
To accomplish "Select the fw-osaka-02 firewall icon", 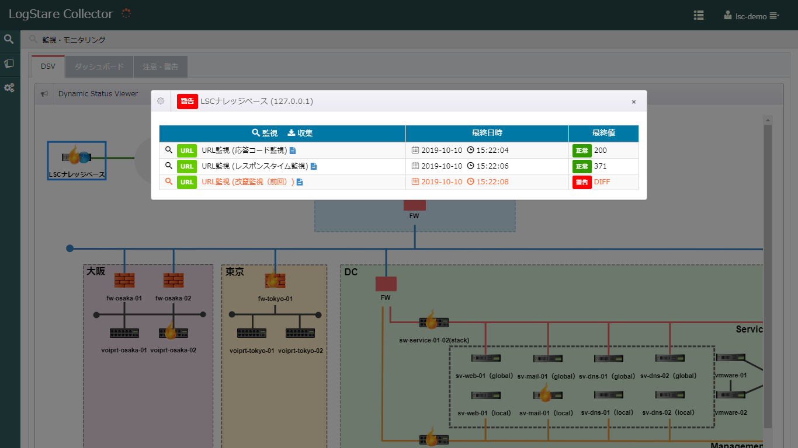I will (174, 281).
